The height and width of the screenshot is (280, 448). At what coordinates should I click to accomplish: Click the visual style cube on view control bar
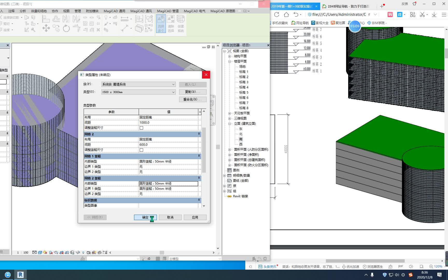pyautogui.click(x=40, y=252)
